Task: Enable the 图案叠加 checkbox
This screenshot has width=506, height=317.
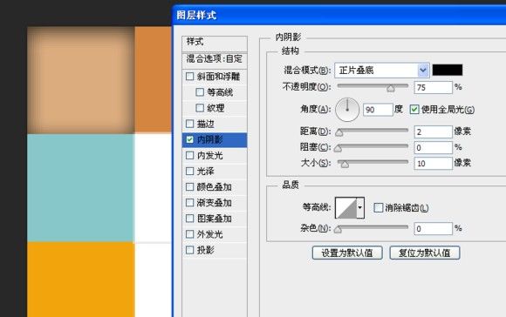Action: 190,219
